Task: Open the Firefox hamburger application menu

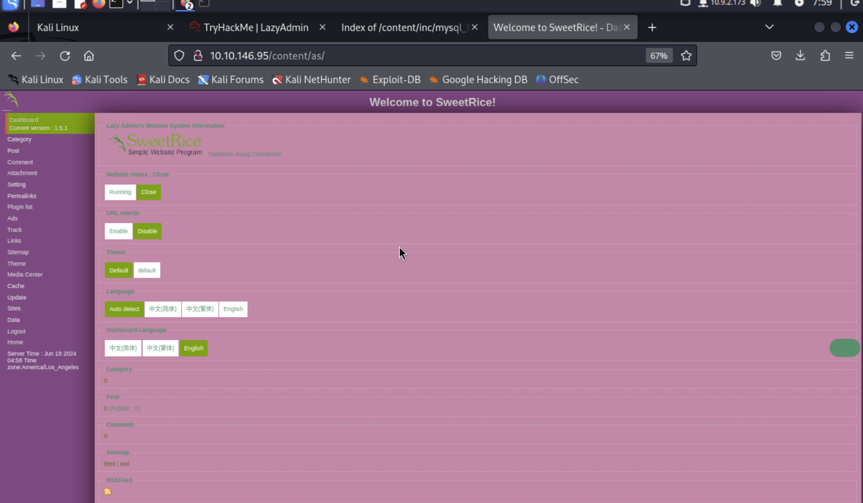Action: pos(849,56)
